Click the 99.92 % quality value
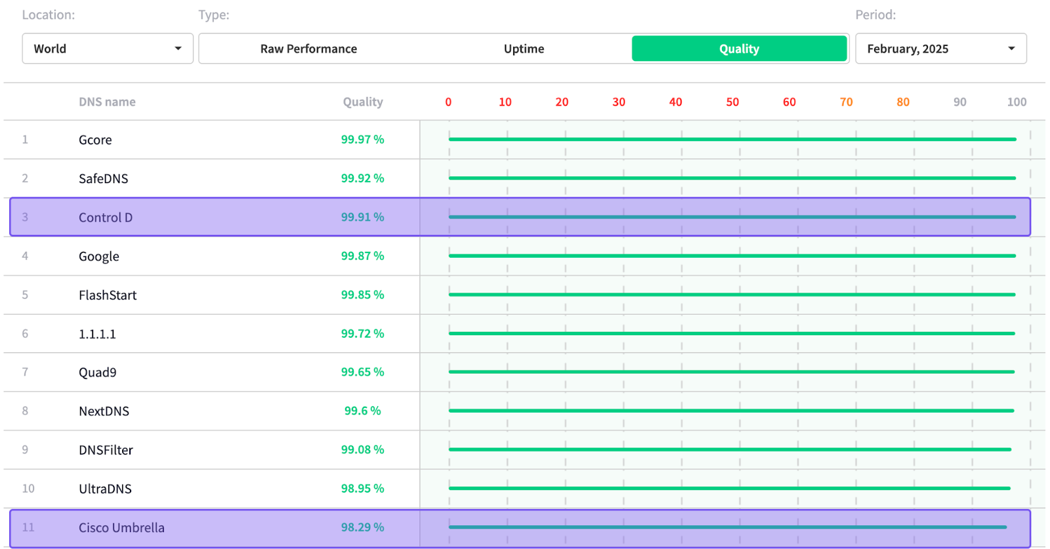The image size is (1050, 549). coord(362,178)
